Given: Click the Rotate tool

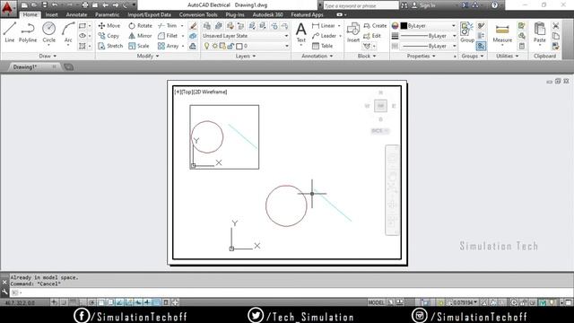Looking at the screenshot, I should pyautogui.click(x=140, y=26).
